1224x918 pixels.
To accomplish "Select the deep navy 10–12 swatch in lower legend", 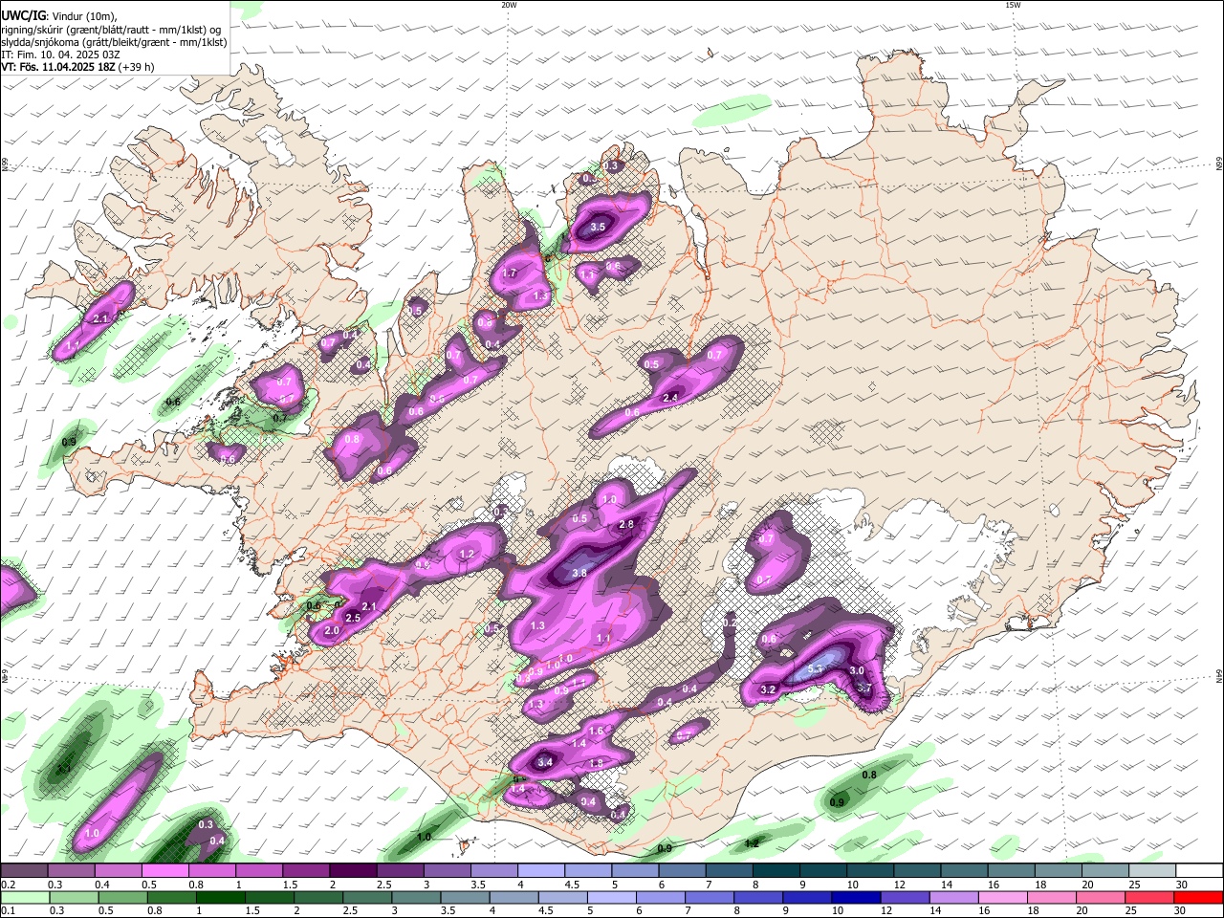I will [x=855, y=897].
